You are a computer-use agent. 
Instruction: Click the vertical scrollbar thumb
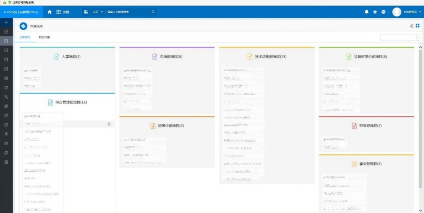click(x=420, y=119)
